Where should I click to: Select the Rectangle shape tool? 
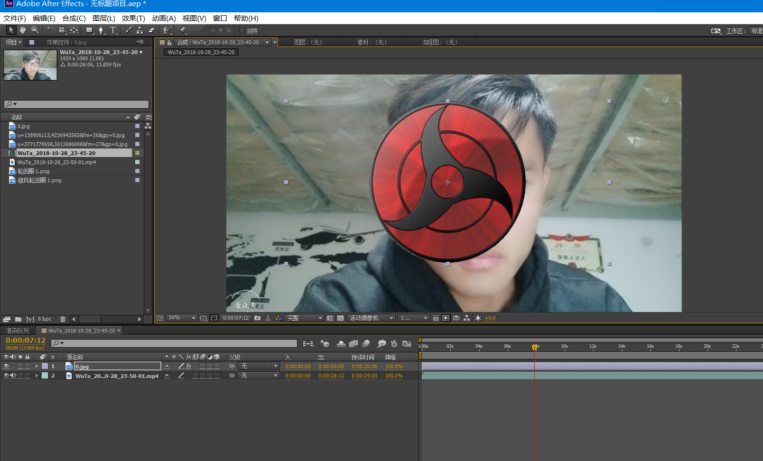89,30
